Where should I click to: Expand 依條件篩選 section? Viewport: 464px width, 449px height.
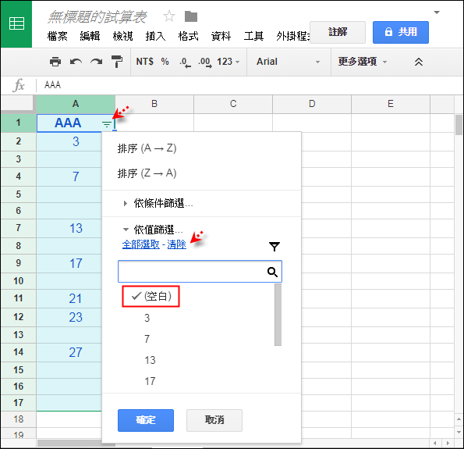point(158,203)
